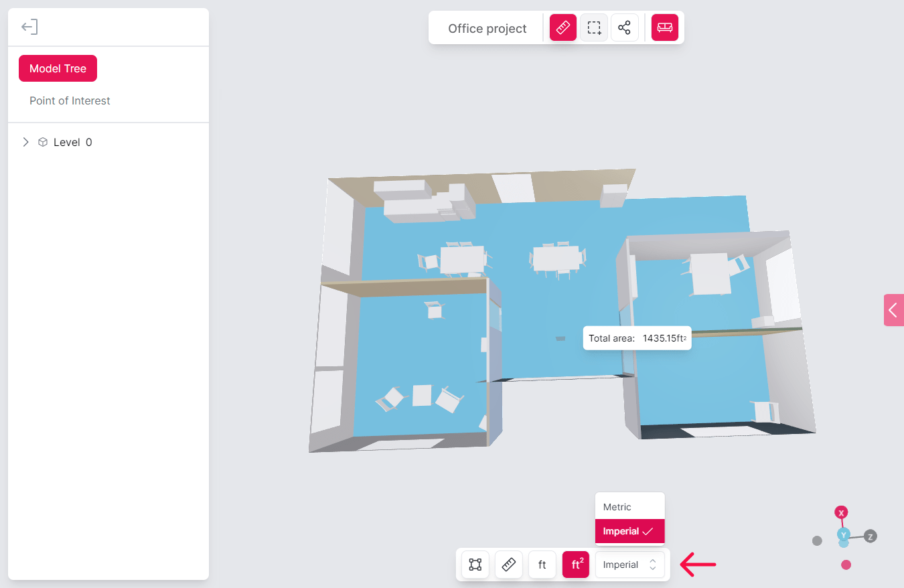Enable ft² area measurement mode
Screen dimensions: 904x588
coord(575,565)
